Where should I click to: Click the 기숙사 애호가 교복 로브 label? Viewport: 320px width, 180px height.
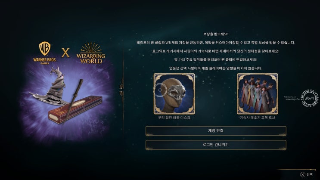(258, 118)
